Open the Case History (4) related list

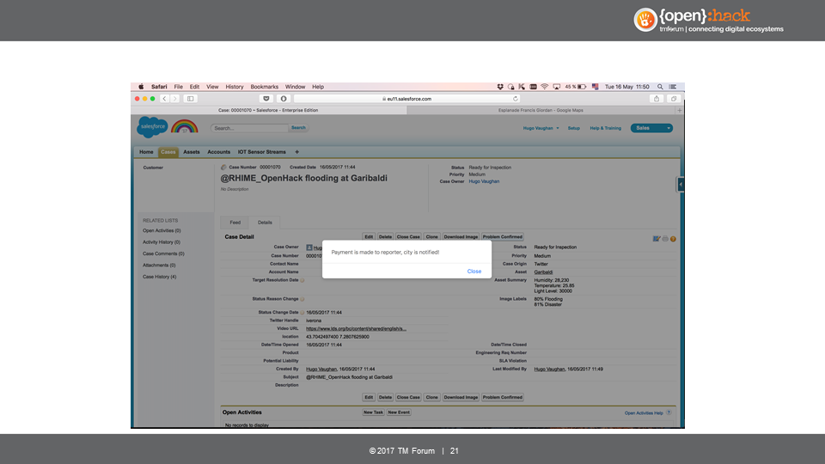[160, 278]
